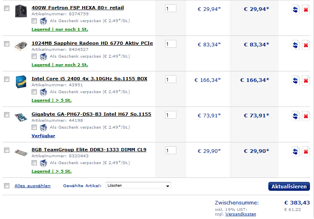The image size is (314, 219).
Task: Open the Gewählte Artikel Löschen dropdown
Action: [138, 185]
